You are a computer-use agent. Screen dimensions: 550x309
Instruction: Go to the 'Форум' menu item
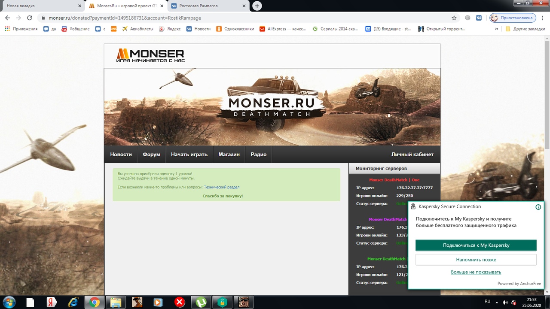(151, 154)
